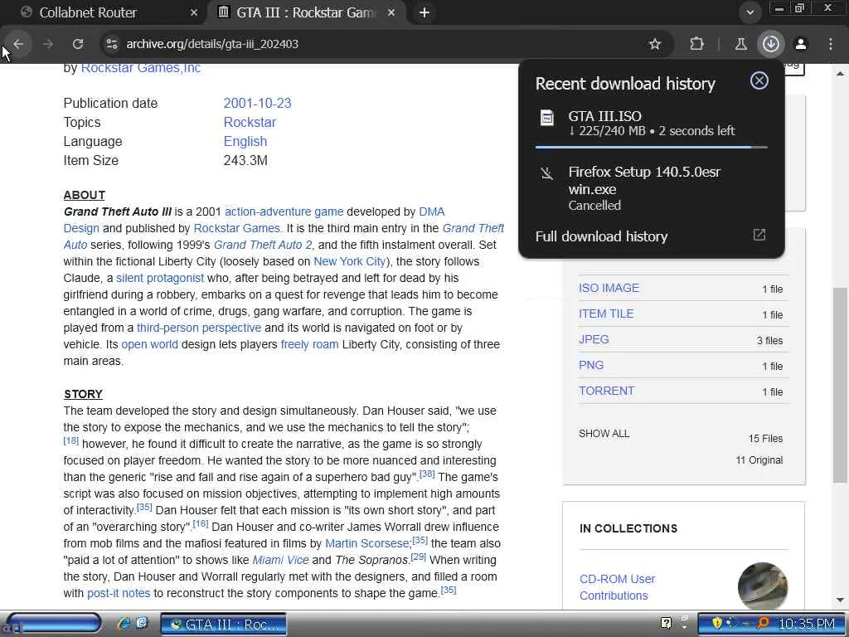The width and height of the screenshot is (849, 637).
Task: Follow the Martin Scorsese link
Action: 367,543
